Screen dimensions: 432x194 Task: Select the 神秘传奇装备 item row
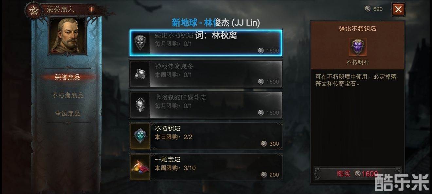[x=206, y=74]
